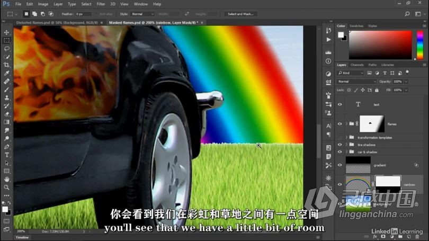The width and height of the screenshot is (429, 241).
Task: Click the Feather input field
Action: pos(83,14)
